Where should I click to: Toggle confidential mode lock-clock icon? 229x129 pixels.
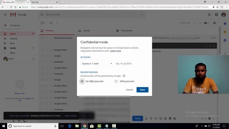175,119
